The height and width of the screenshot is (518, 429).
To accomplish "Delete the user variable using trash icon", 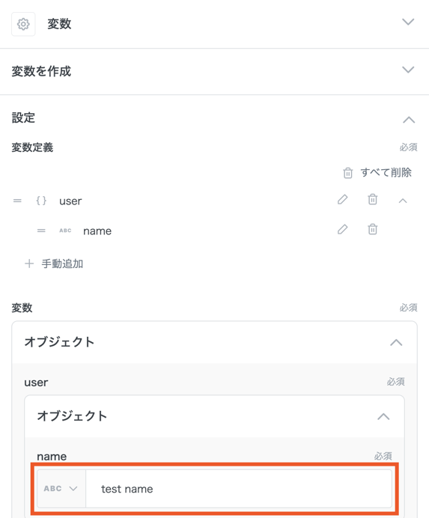I will pyautogui.click(x=373, y=200).
